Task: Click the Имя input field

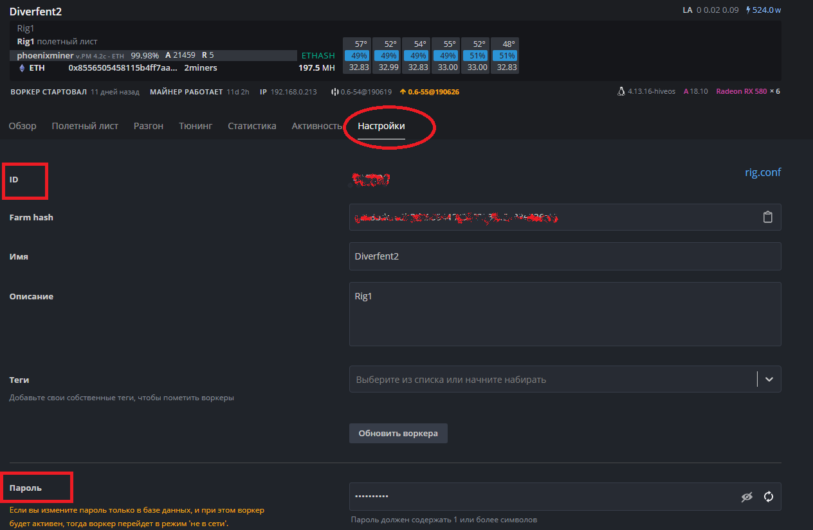Action: coord(565,256)
